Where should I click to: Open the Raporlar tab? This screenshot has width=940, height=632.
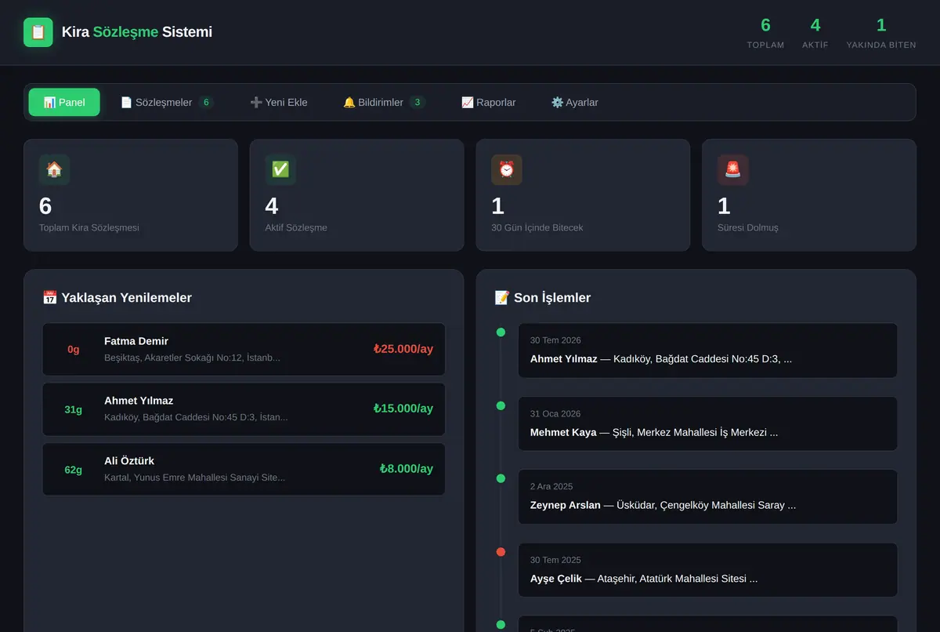pyautogui.click(x=489, y=102)
